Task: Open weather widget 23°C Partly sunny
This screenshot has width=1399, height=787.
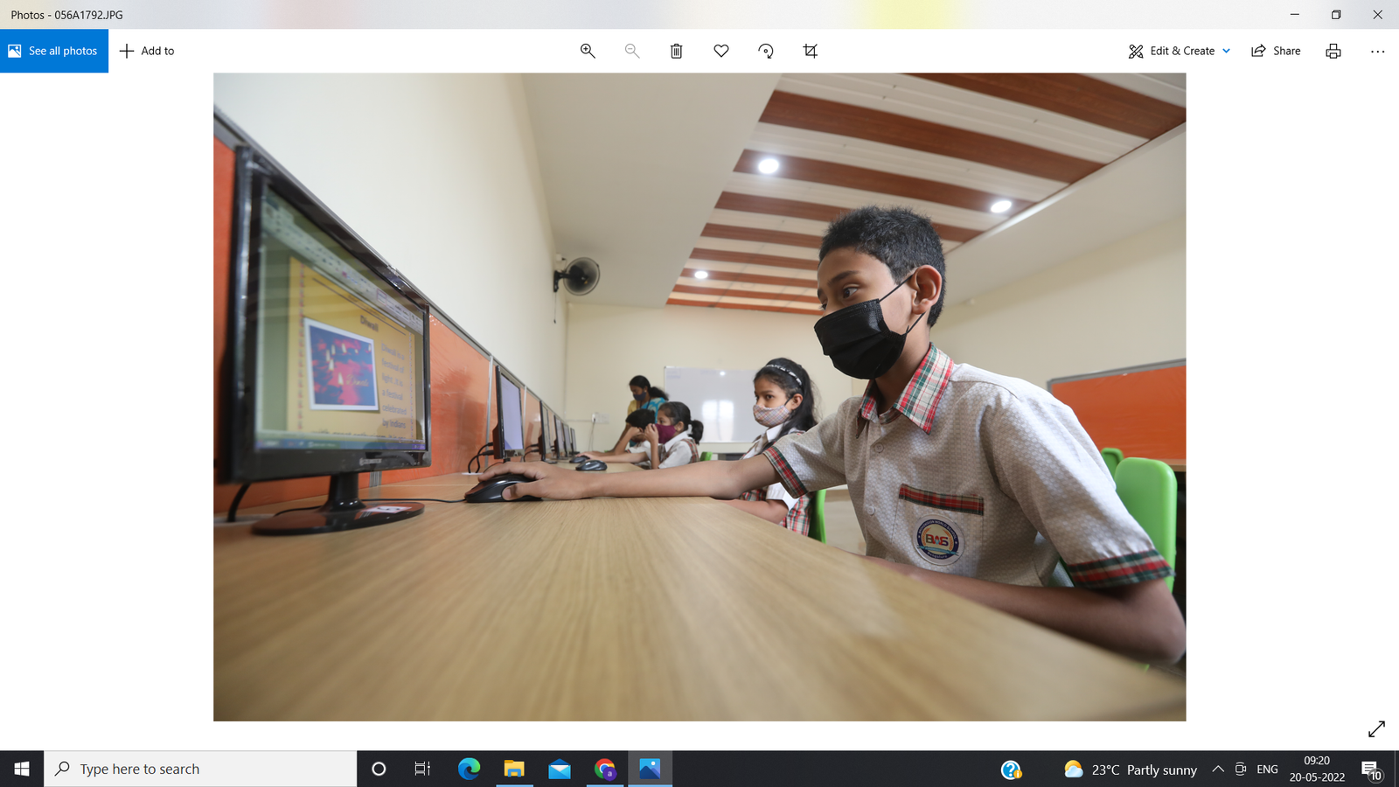Action: pyautogui.click(x=1130, y=770)
